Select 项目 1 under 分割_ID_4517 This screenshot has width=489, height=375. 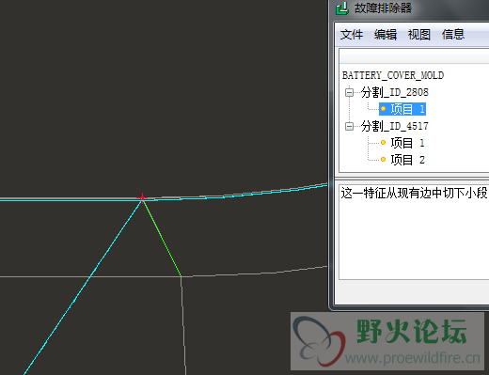(407, 143)
